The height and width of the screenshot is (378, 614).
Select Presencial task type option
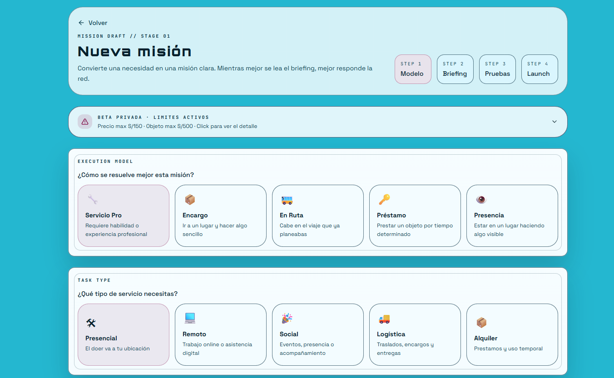(x=124, y=334)
